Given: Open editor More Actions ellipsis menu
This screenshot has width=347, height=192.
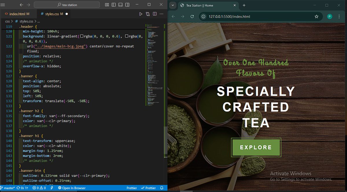Looking at the screenshot, I should coord(162,14).
